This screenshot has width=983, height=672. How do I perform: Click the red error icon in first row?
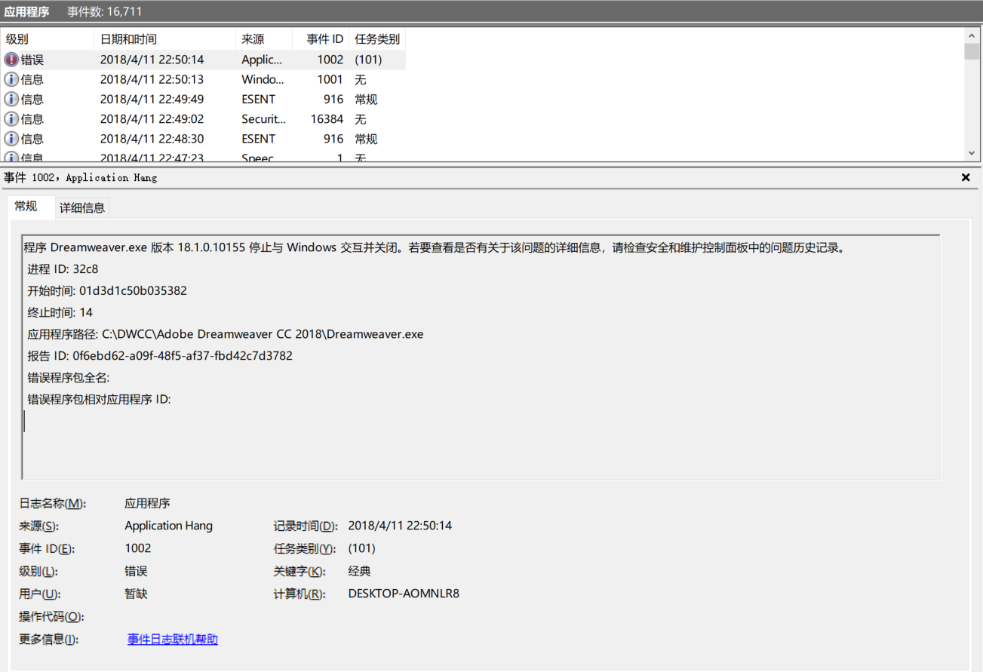pyautogui.click(x=11, y=60)
